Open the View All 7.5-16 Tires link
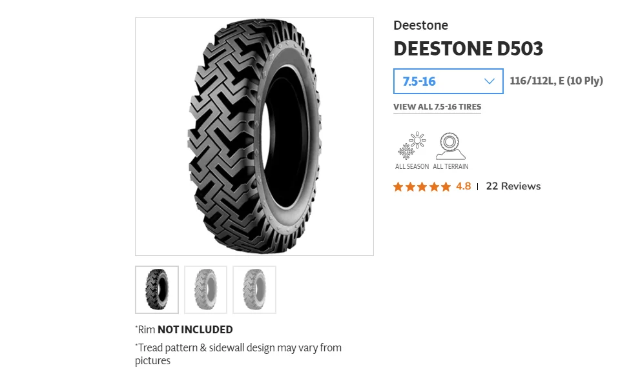This screenshot has height=381, width=629. 437,107
